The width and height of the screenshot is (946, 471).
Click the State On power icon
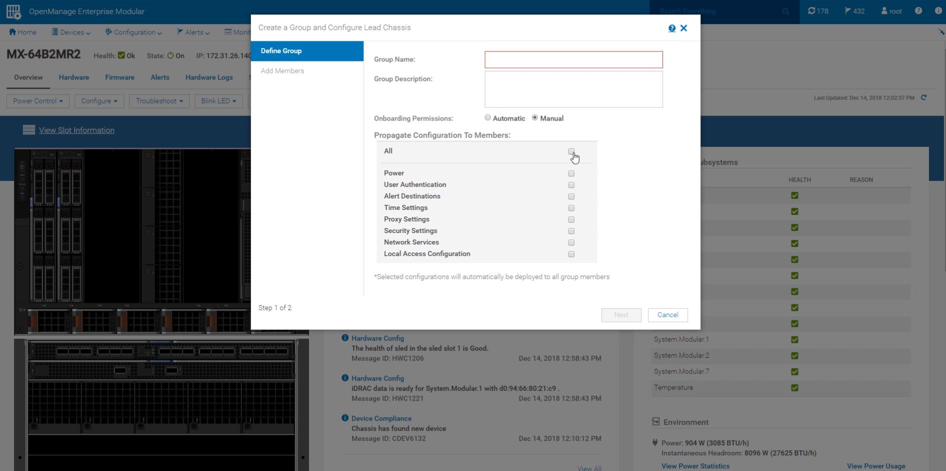click(x=170, y=55)
